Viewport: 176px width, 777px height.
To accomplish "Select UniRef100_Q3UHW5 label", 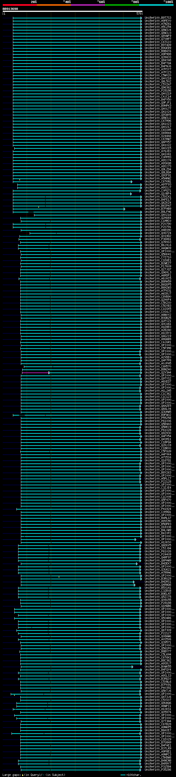I will [x=158, y=412].
